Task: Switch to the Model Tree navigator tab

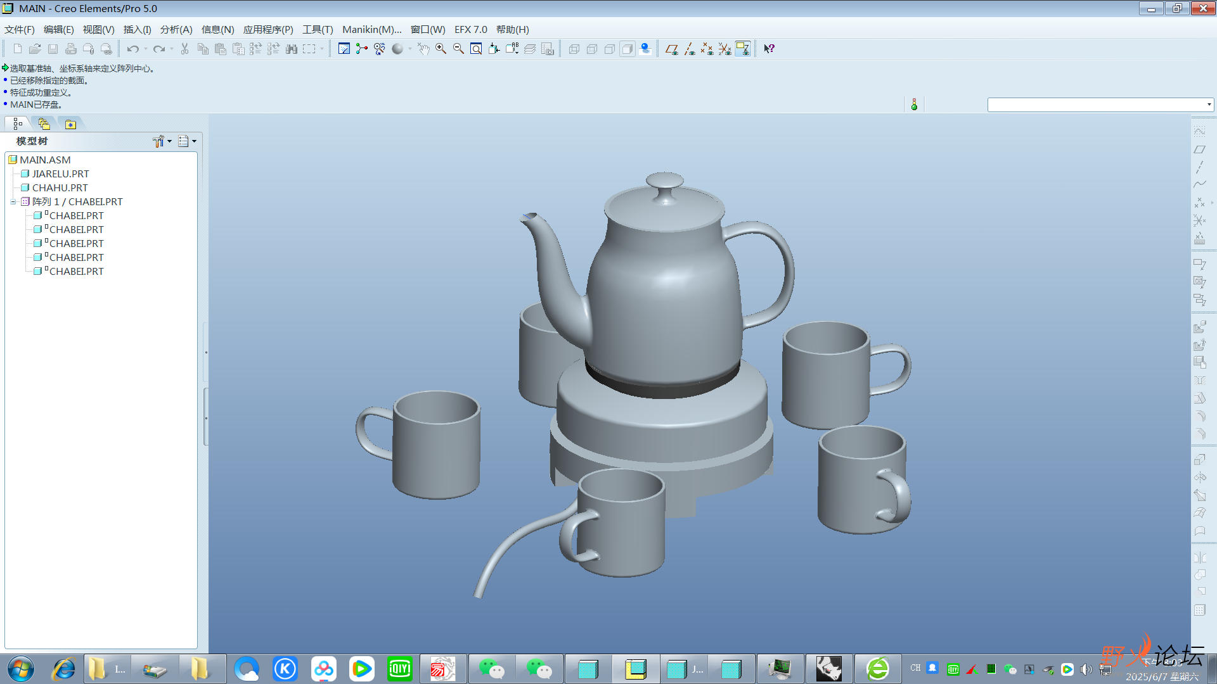Action: 18,123
